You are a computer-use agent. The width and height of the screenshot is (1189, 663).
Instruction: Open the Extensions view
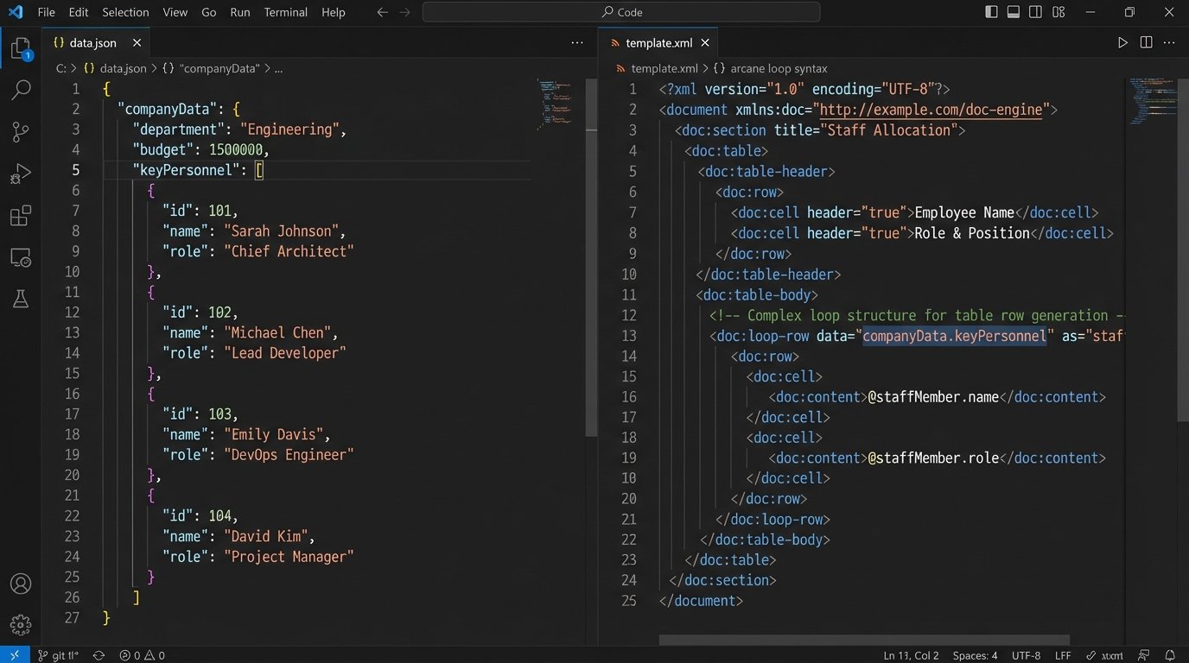click(x=21, y=216)
